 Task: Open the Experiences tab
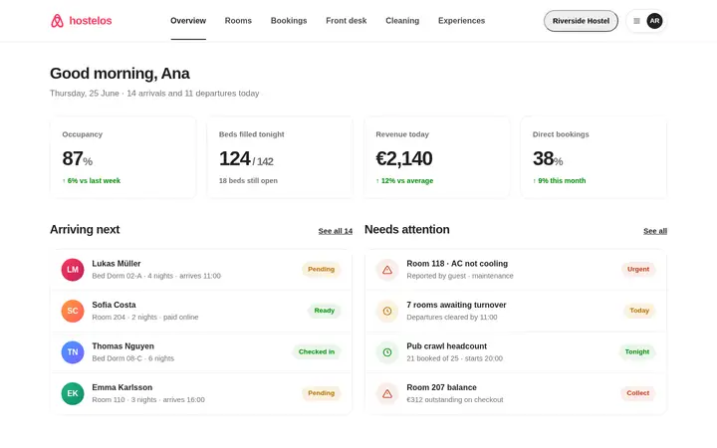(461, 21)
